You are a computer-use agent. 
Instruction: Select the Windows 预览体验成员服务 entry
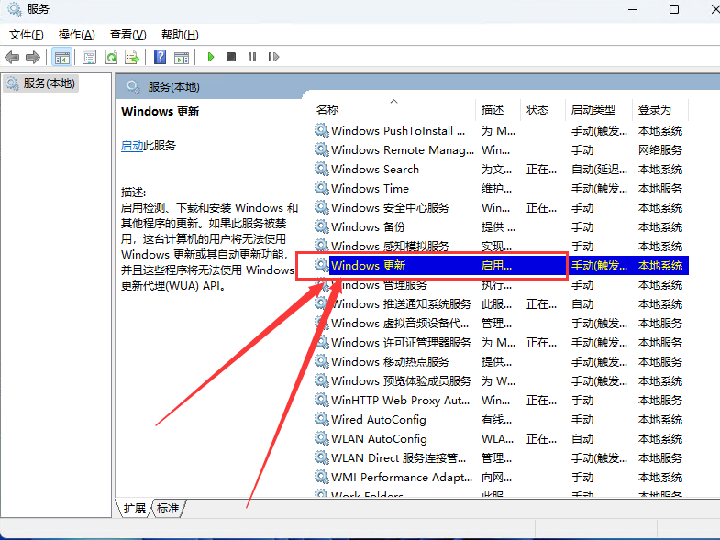[401, 381]
